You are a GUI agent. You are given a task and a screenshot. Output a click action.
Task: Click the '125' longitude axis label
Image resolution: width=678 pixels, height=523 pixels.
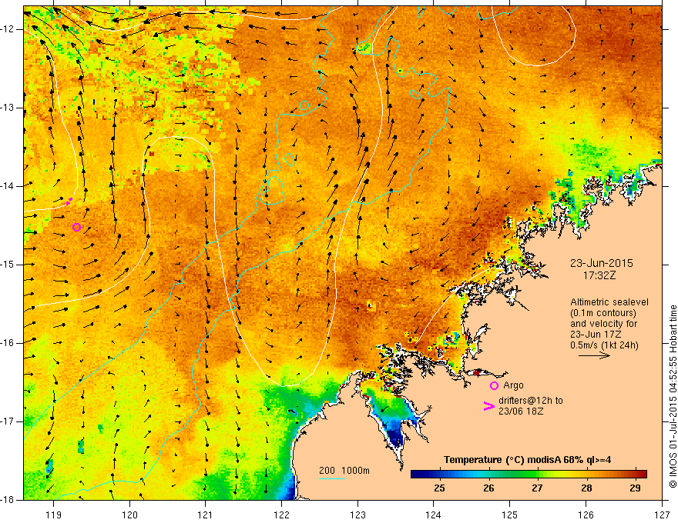point(510,515)
